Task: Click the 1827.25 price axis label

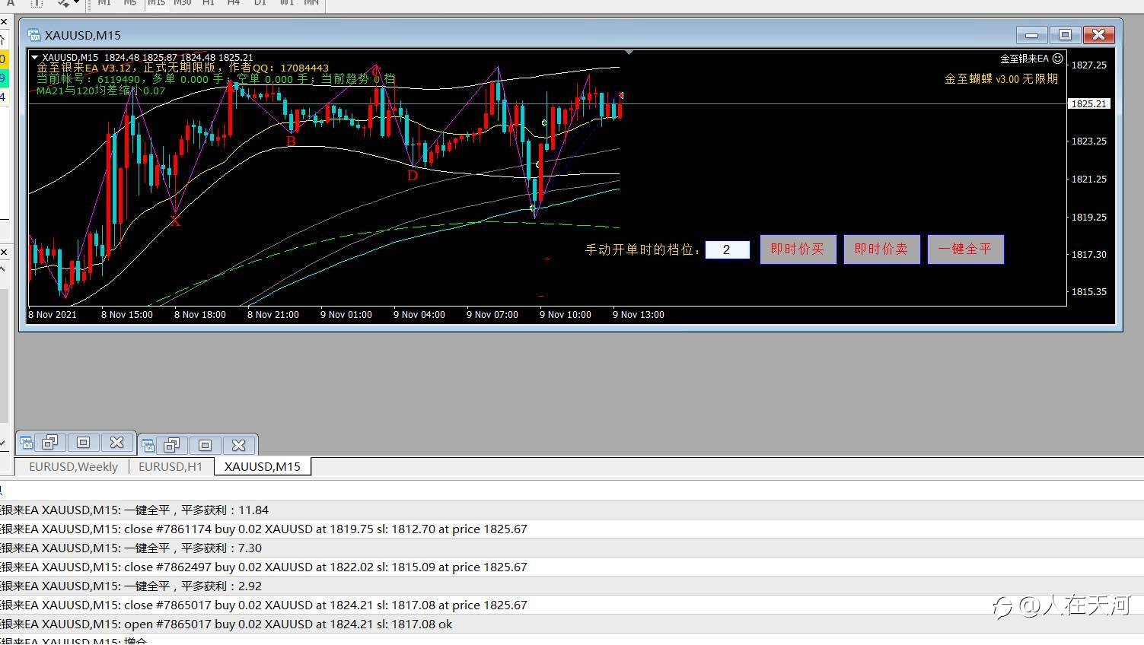Action: pos(1088,65)
